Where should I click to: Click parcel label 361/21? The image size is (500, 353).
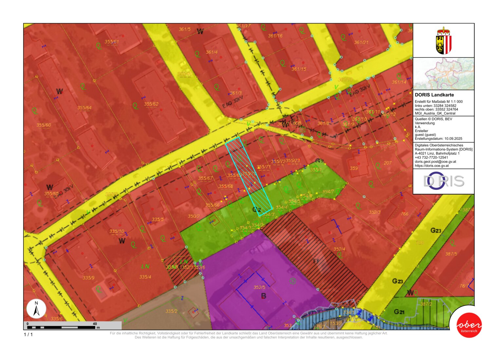click(x=361, y=42)
